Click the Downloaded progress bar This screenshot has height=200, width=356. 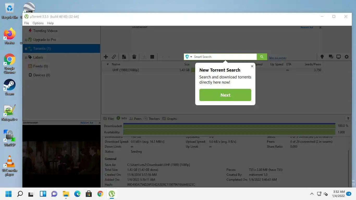(229, 126)
